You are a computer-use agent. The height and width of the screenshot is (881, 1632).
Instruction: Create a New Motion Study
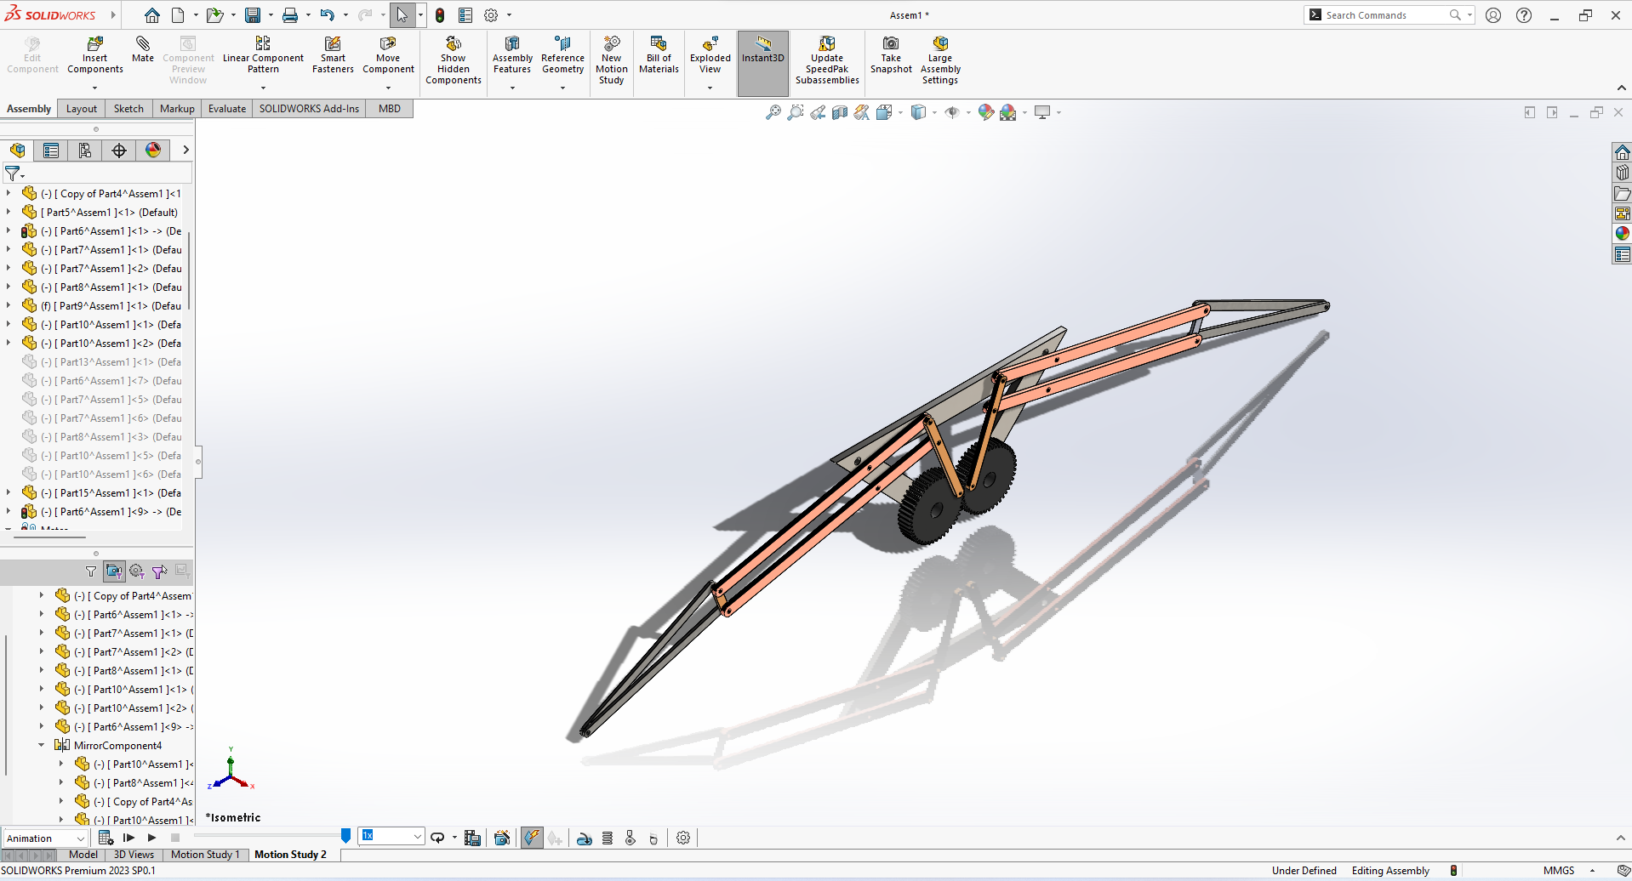[611, 60]
